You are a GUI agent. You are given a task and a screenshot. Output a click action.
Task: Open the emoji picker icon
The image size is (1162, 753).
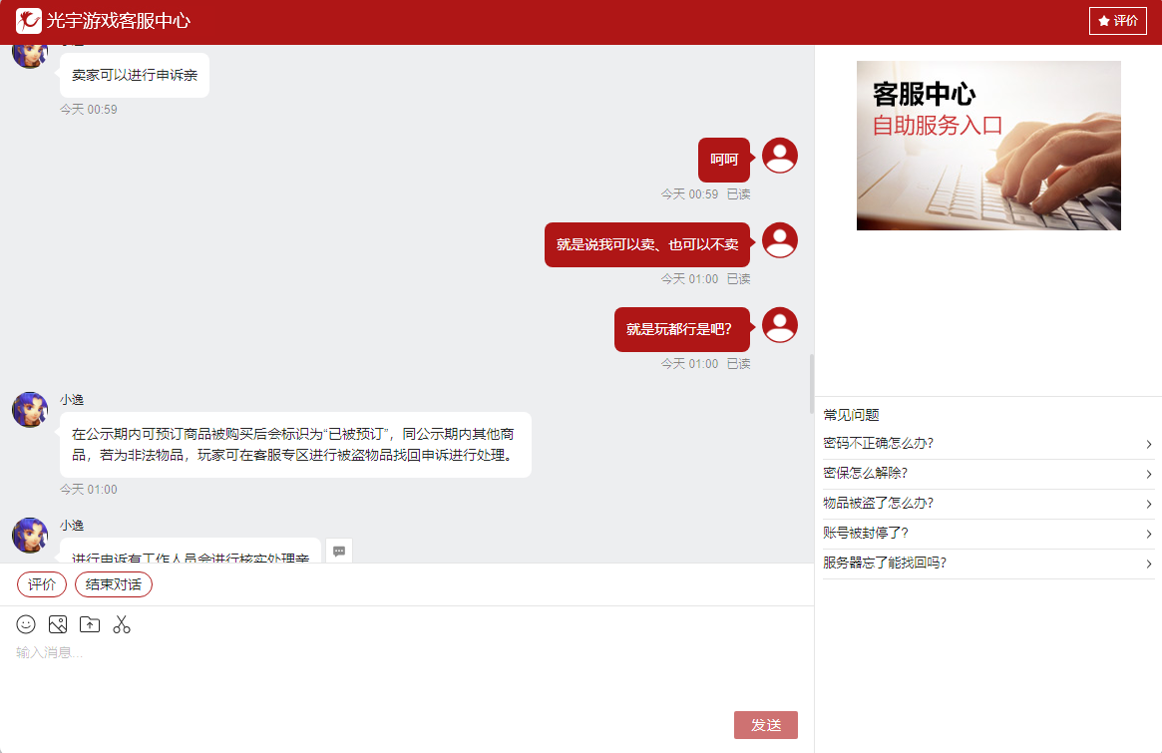(26, 624)
